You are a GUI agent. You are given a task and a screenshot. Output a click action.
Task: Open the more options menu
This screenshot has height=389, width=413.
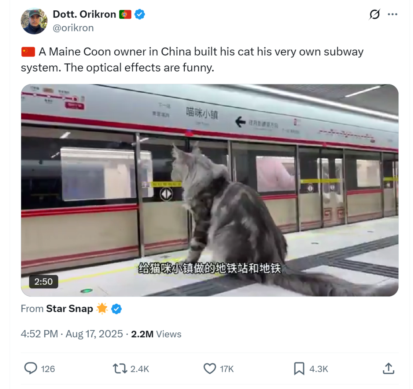(393, 14)
